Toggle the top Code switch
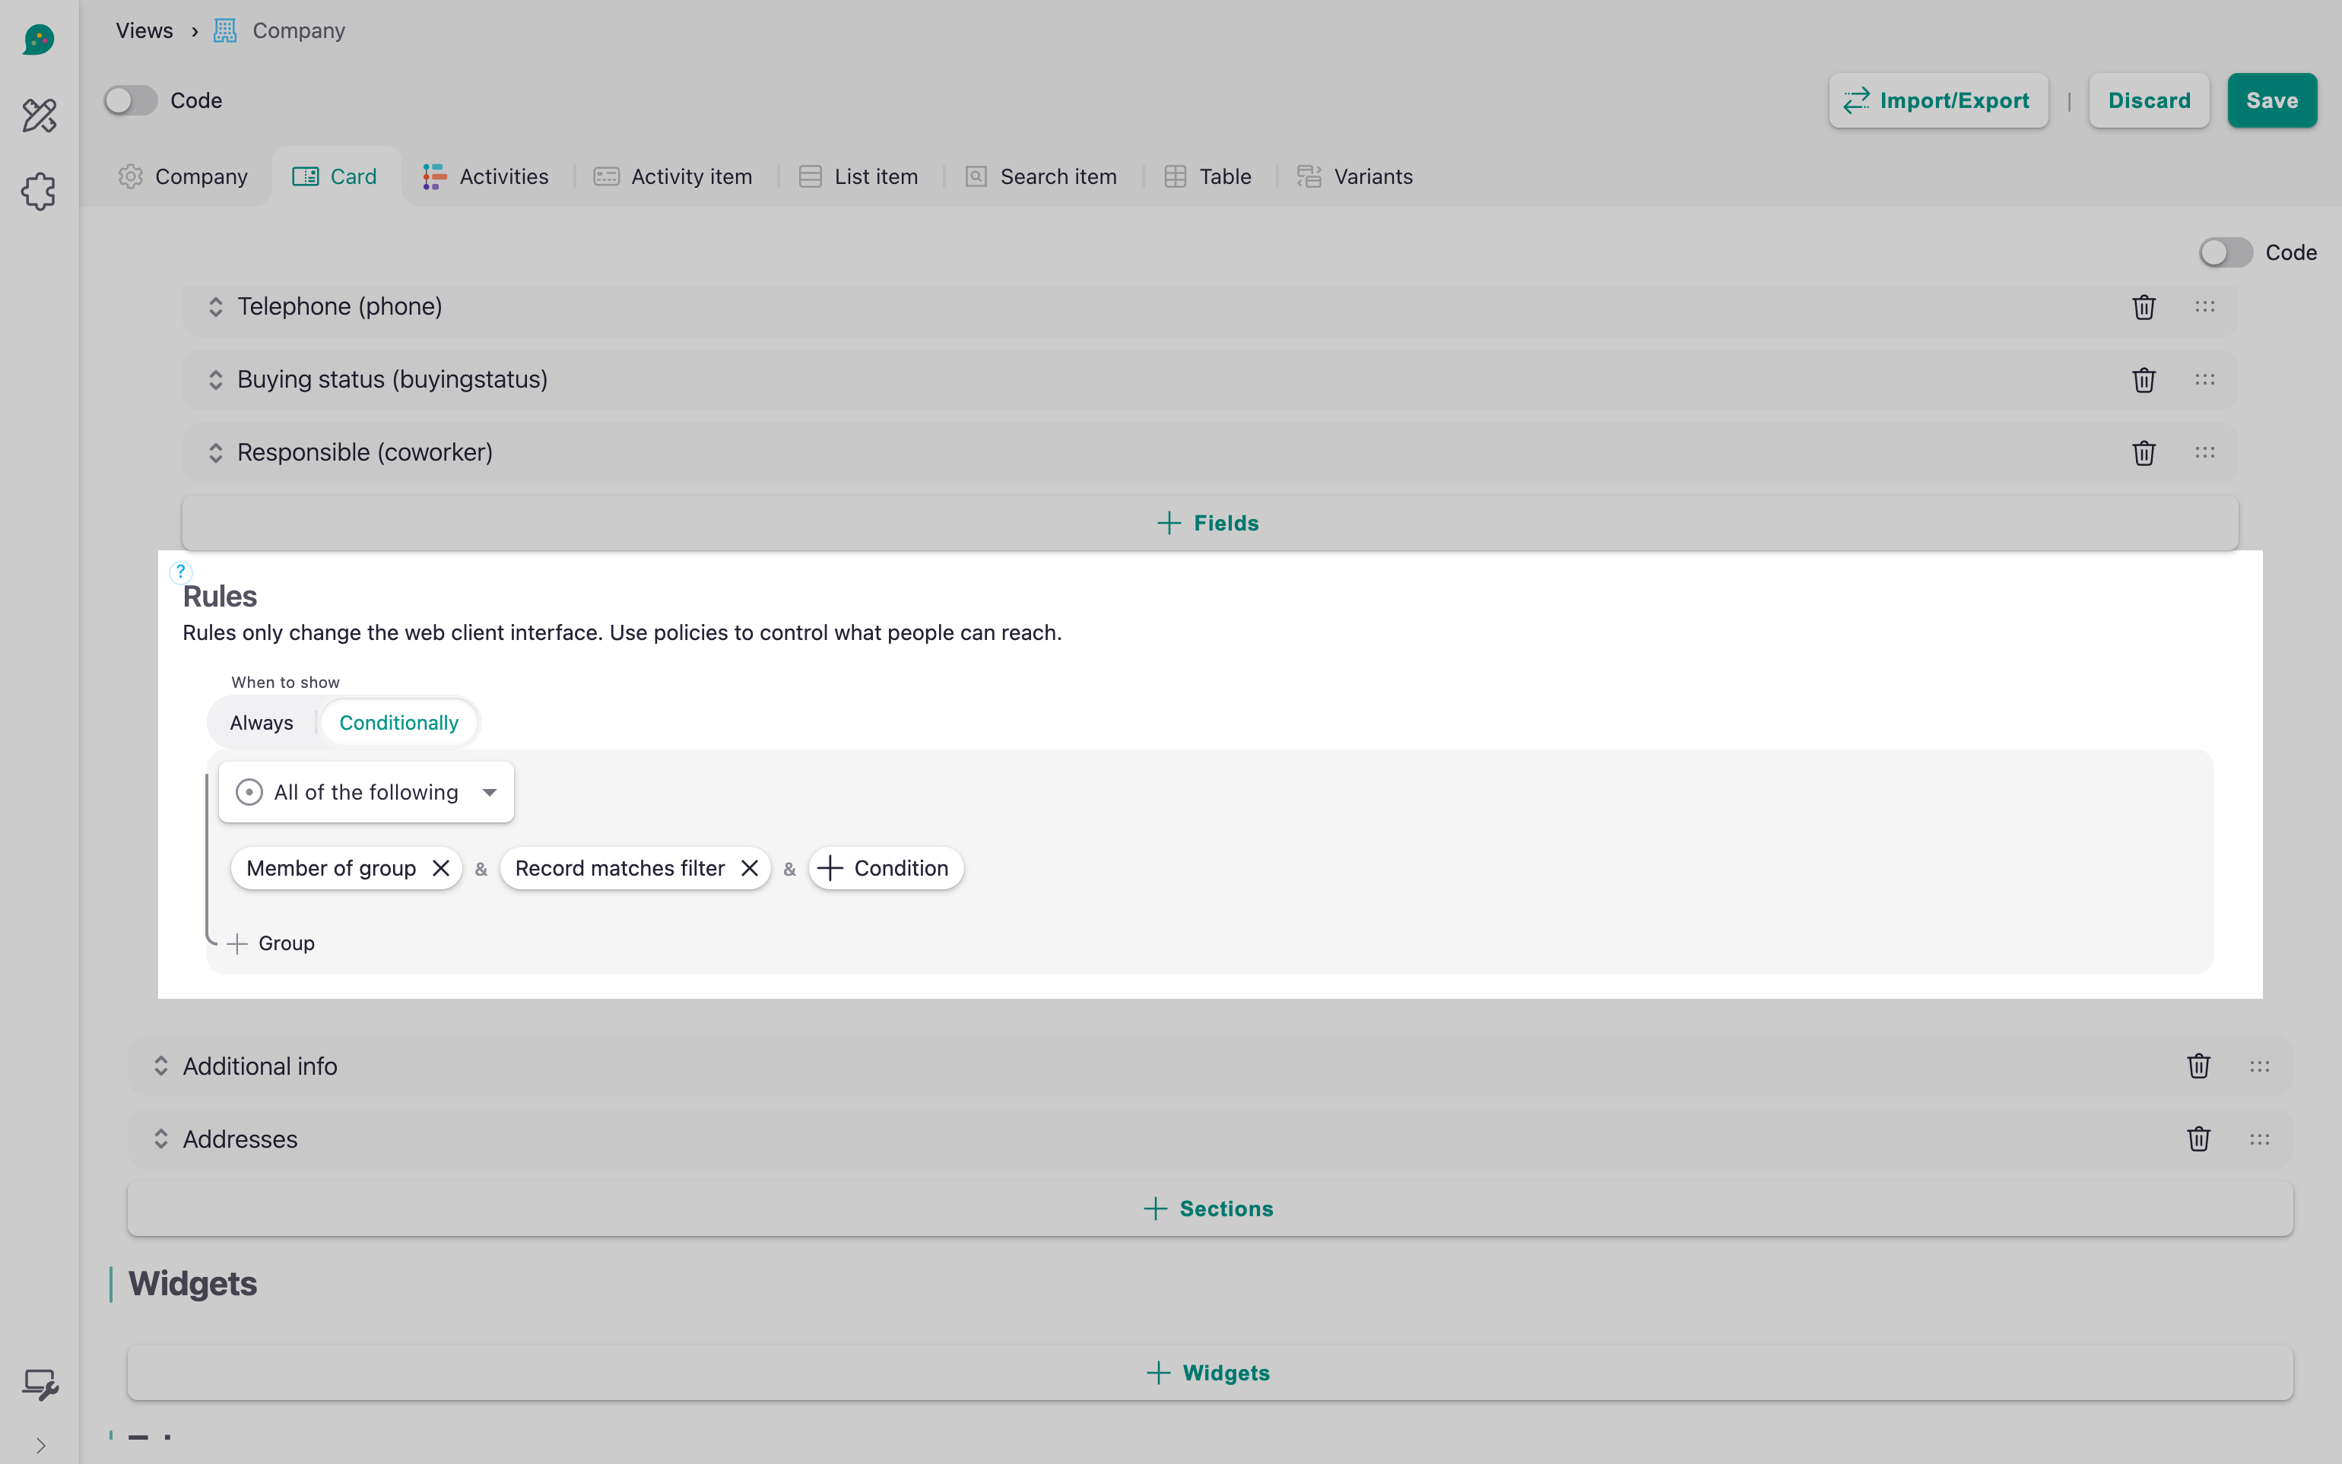Viewport: 2342px width, 1464px height. click(x=131, y=100)
